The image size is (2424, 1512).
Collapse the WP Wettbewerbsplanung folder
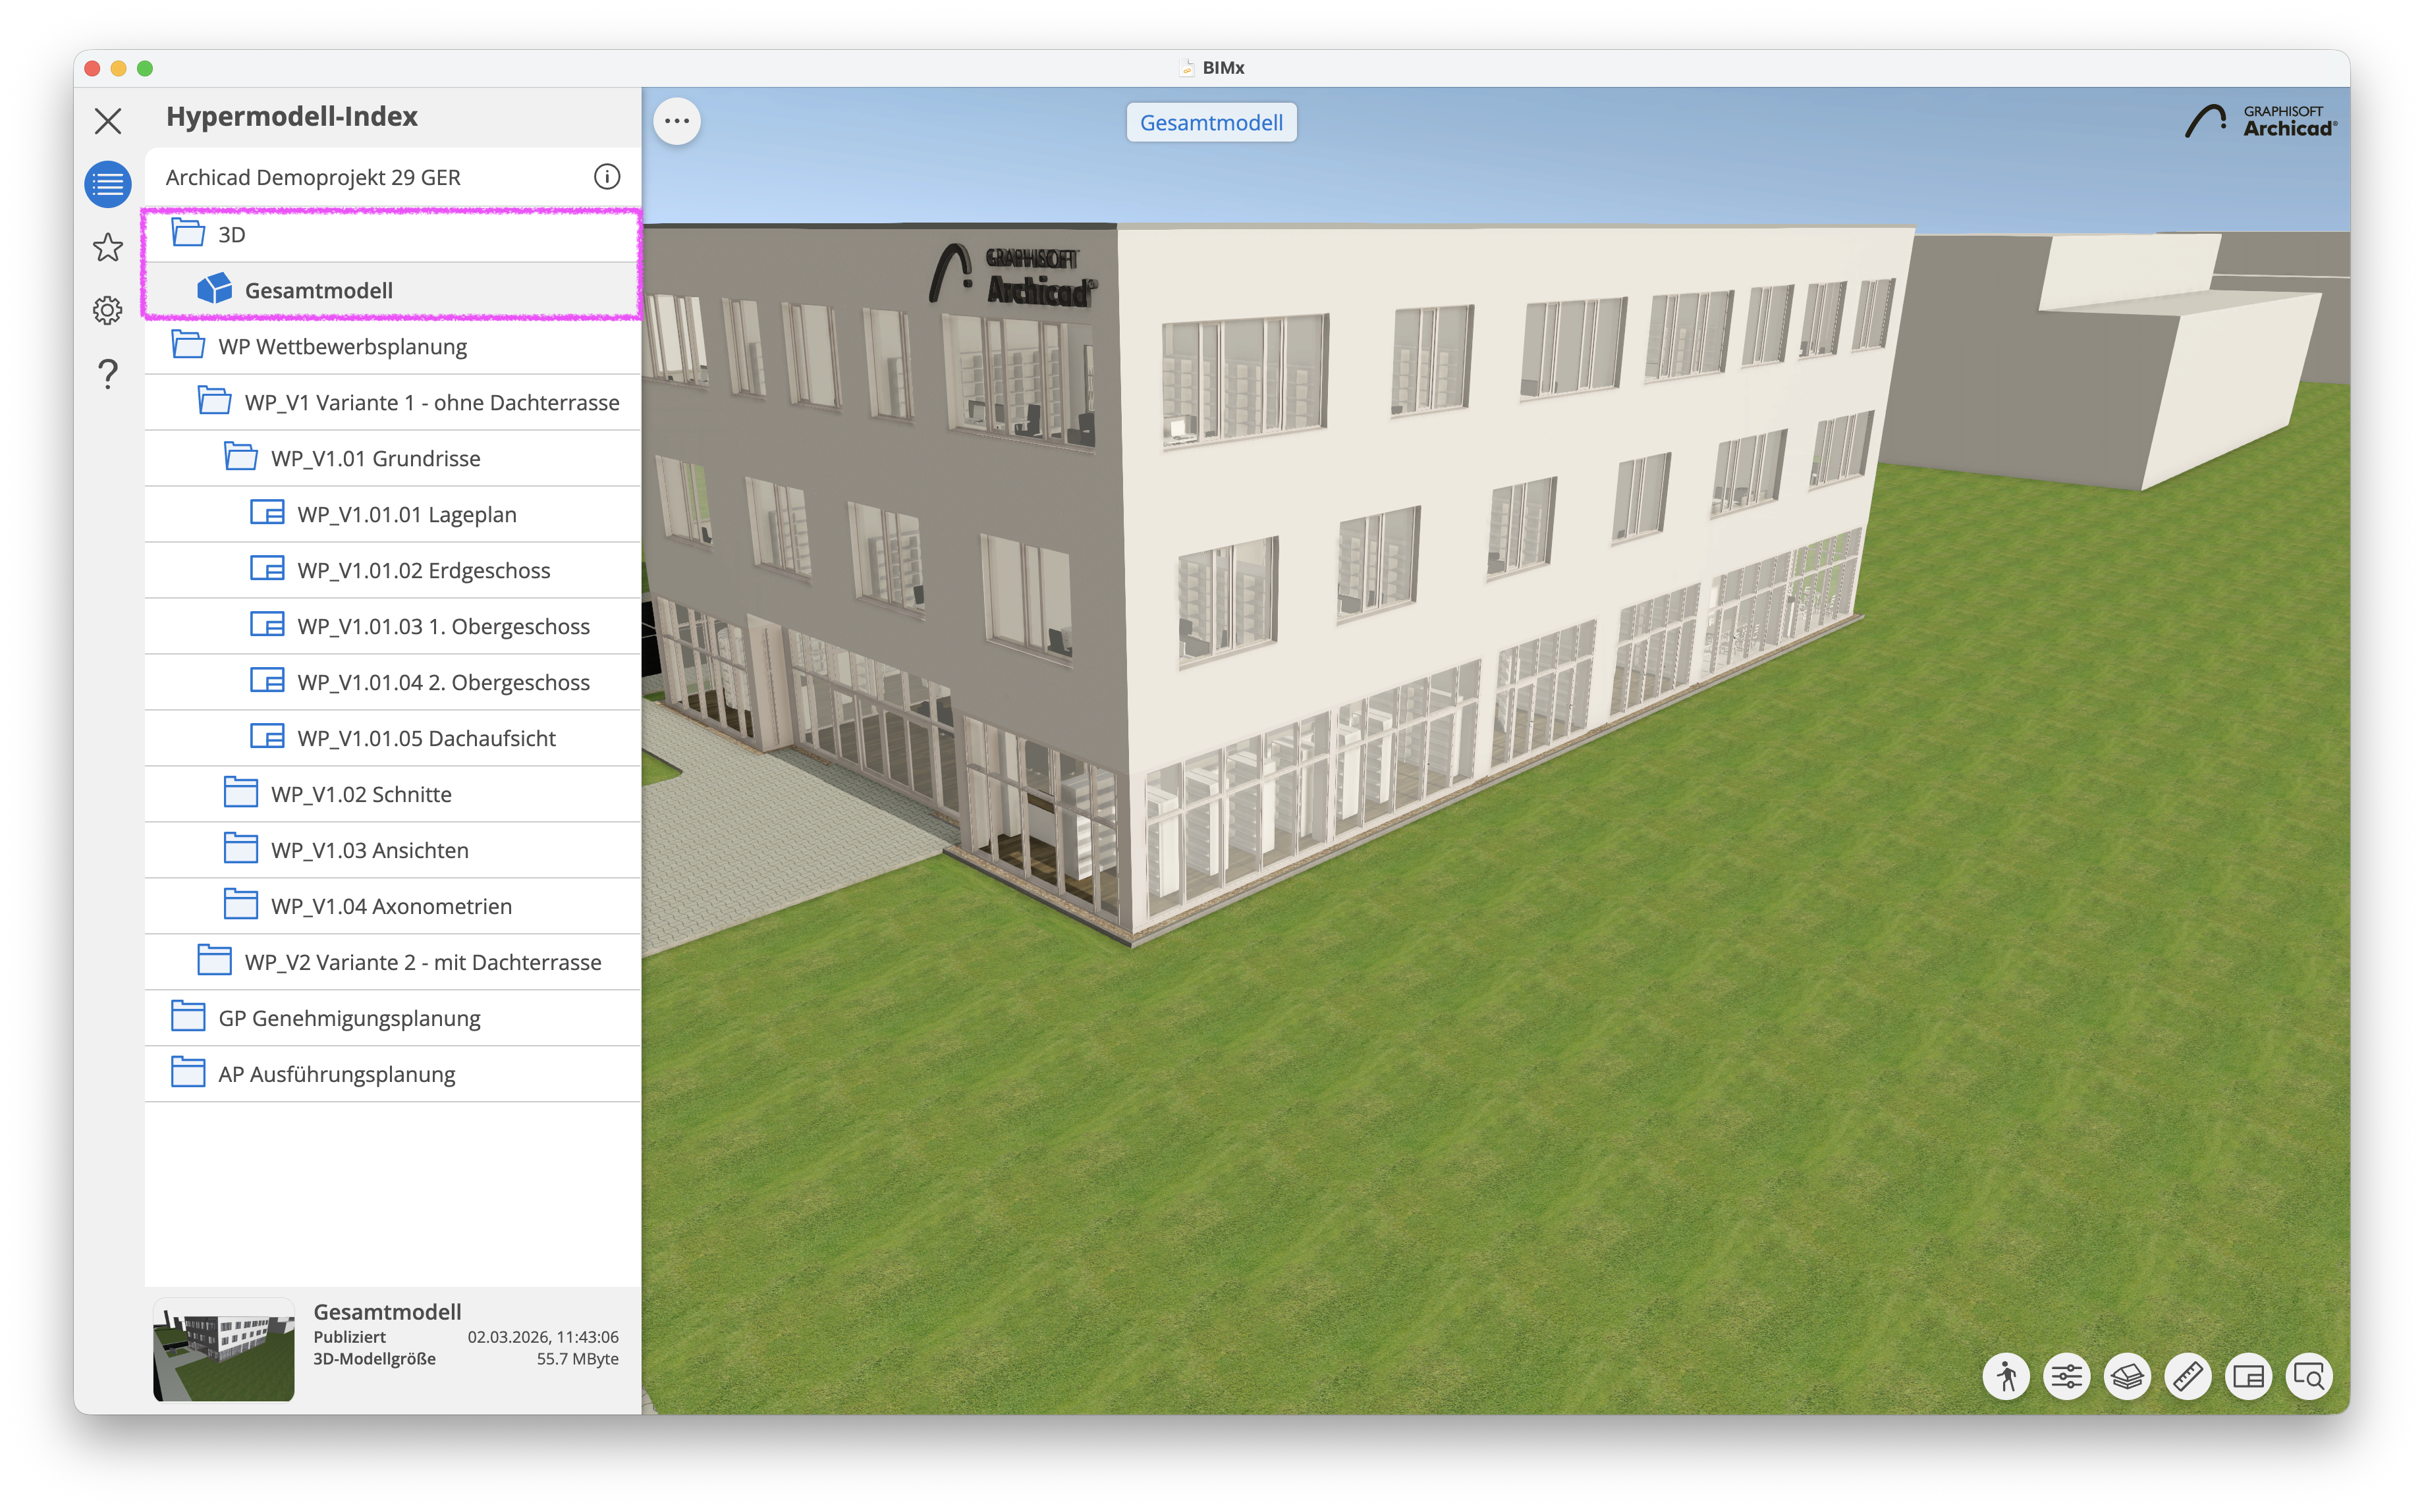point(393,346)
